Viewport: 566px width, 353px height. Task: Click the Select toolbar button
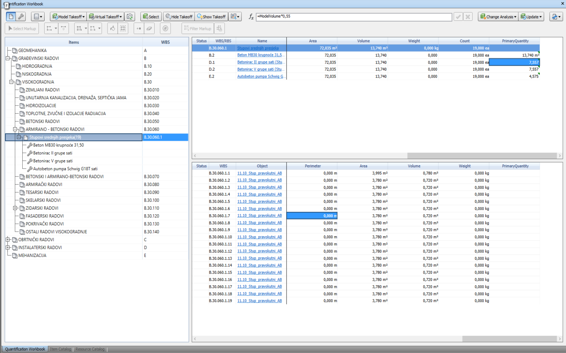click(151, 17)
